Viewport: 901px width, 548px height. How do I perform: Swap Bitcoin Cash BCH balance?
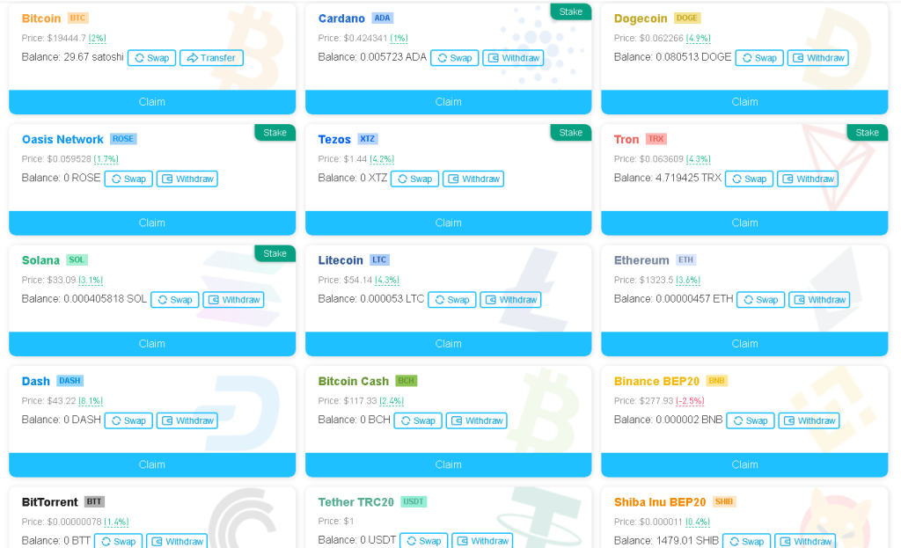coord(418,420)
